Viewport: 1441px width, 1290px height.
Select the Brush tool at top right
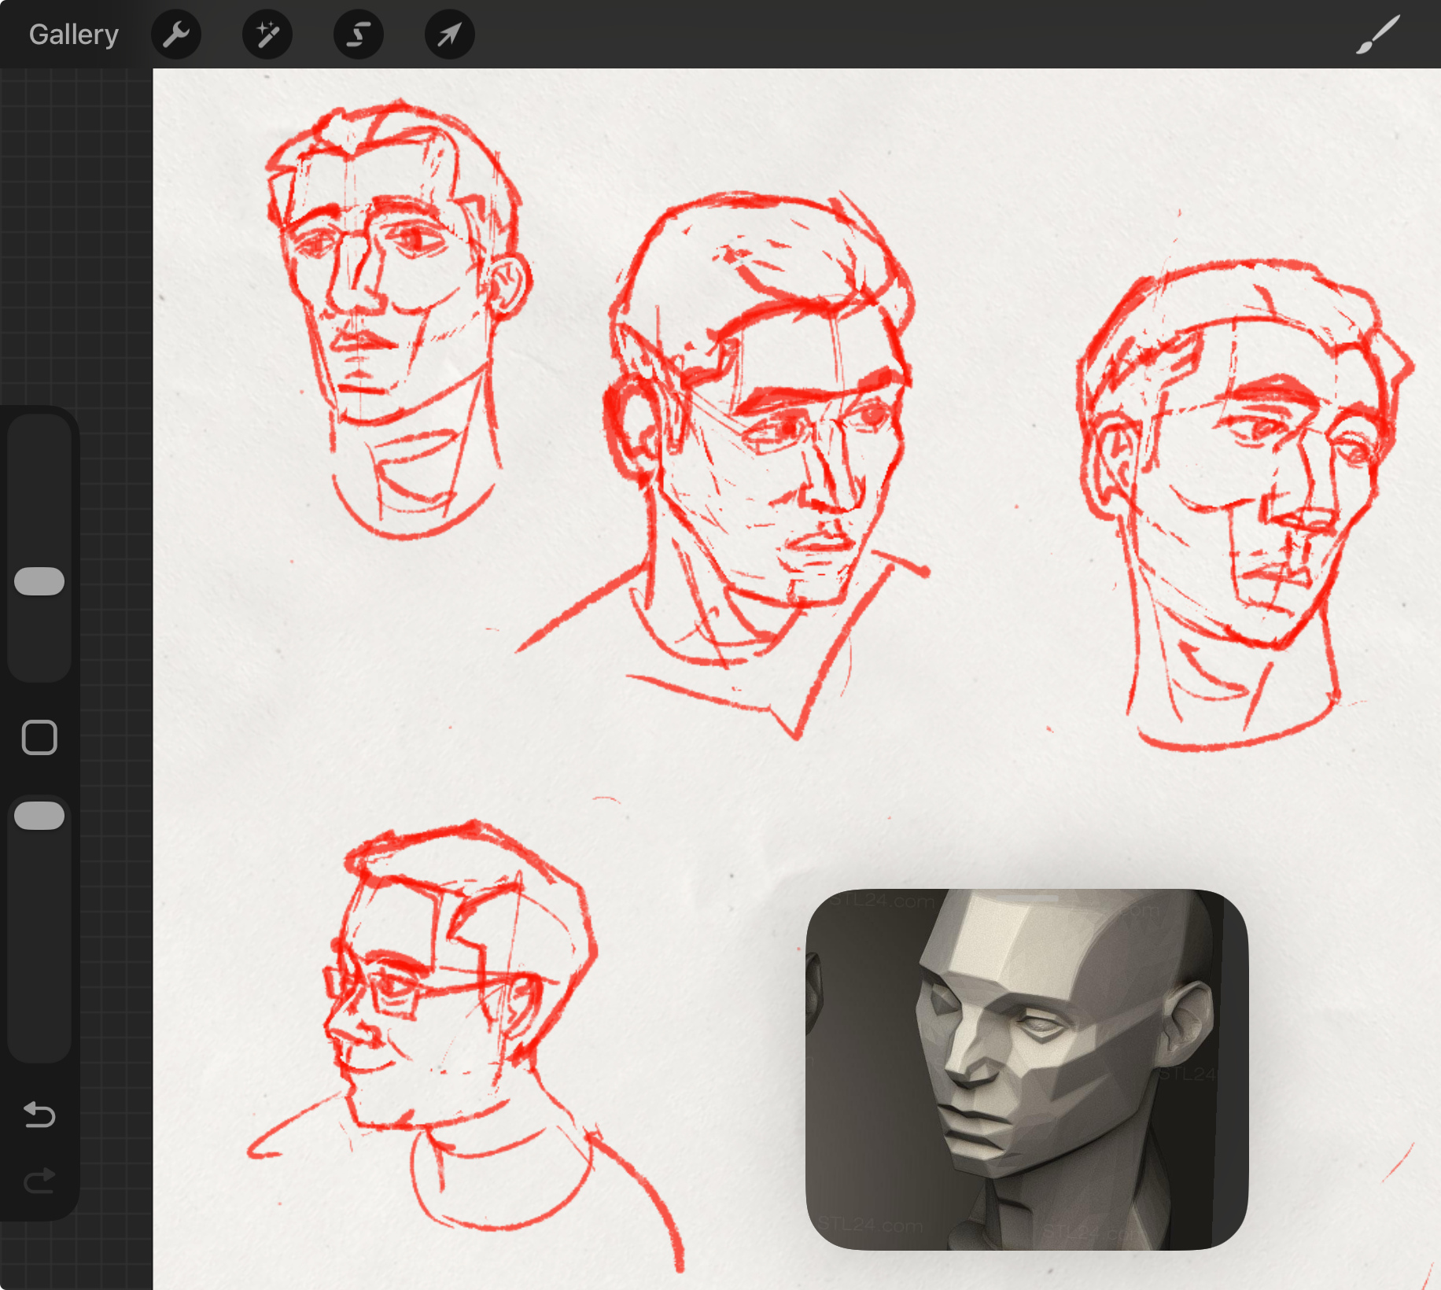tap(1377, 35)
